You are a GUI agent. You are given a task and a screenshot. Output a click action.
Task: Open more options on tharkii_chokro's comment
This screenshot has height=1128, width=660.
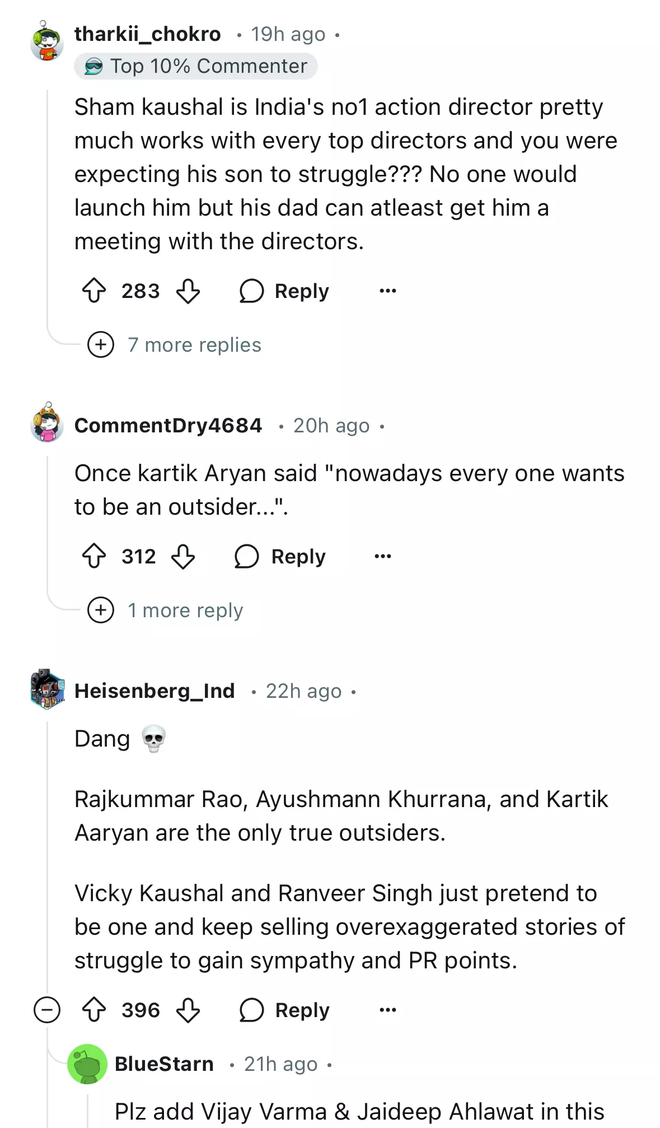(x=387, y=291)
